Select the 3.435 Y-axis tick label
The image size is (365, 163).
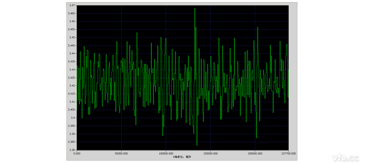point(71,61)
